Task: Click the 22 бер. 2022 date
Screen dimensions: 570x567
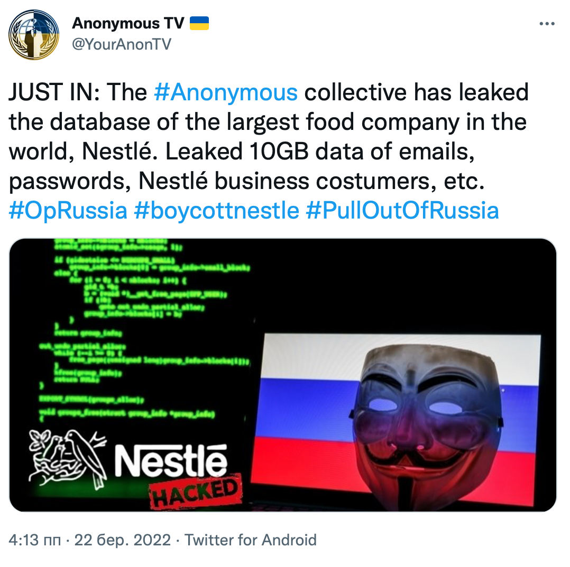Action: click(x=122, y=541)
